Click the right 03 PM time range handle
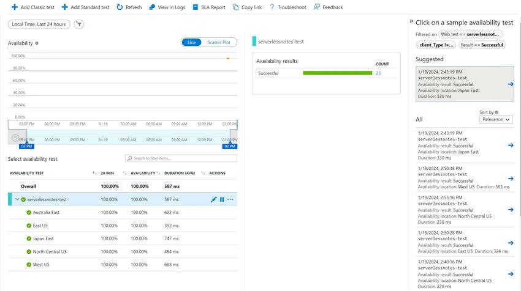Image resolution: width=521 pixels, height=291 pixels. click(x=230, y=146)
